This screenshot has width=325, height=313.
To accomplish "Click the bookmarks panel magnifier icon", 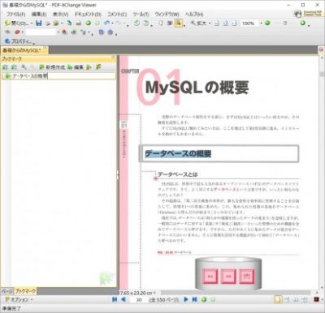I will point(24,67).
